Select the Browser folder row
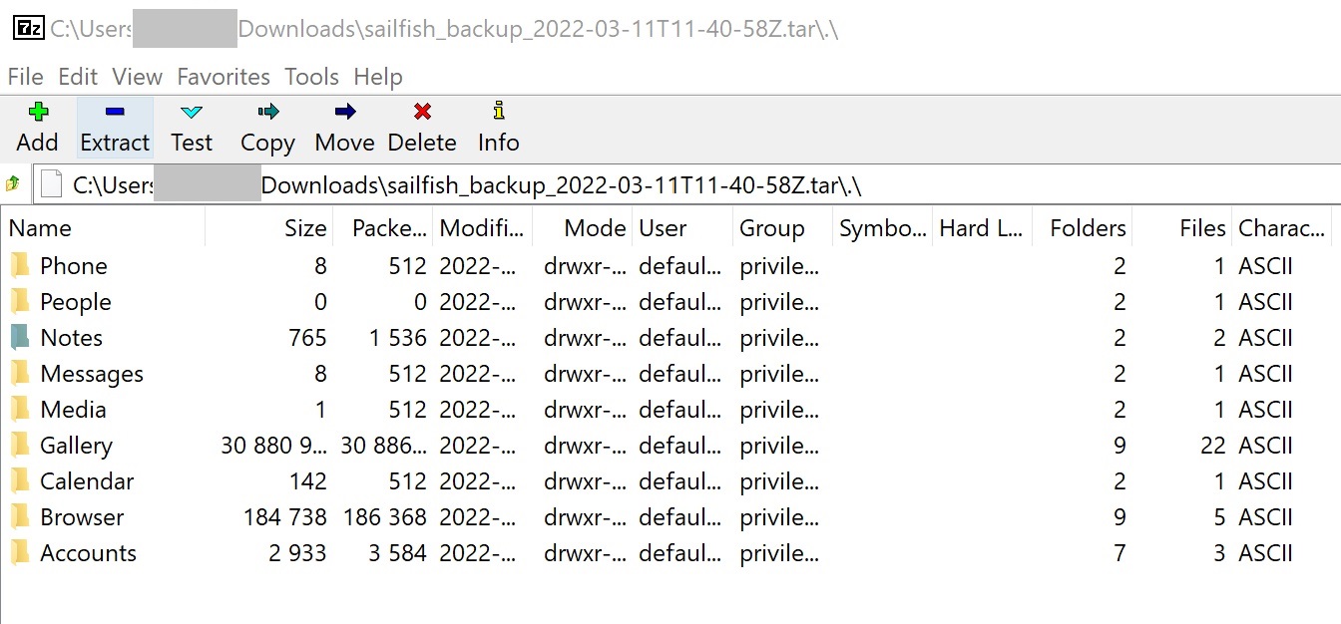The height and width of the screenshot is (624, 1341). point(82,517)
